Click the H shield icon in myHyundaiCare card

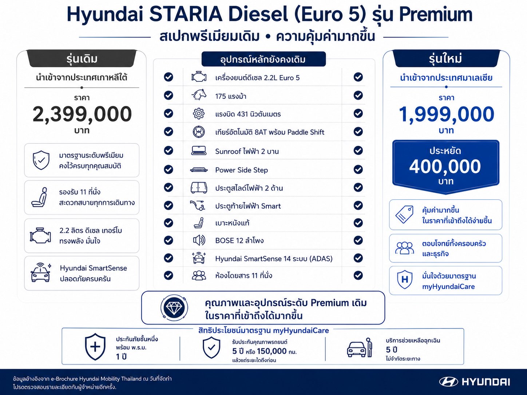coord(405,280)
